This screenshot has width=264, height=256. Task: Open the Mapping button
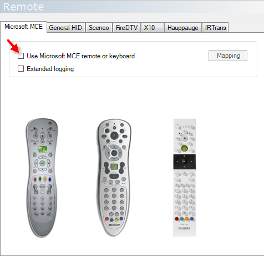coord(228,56)
